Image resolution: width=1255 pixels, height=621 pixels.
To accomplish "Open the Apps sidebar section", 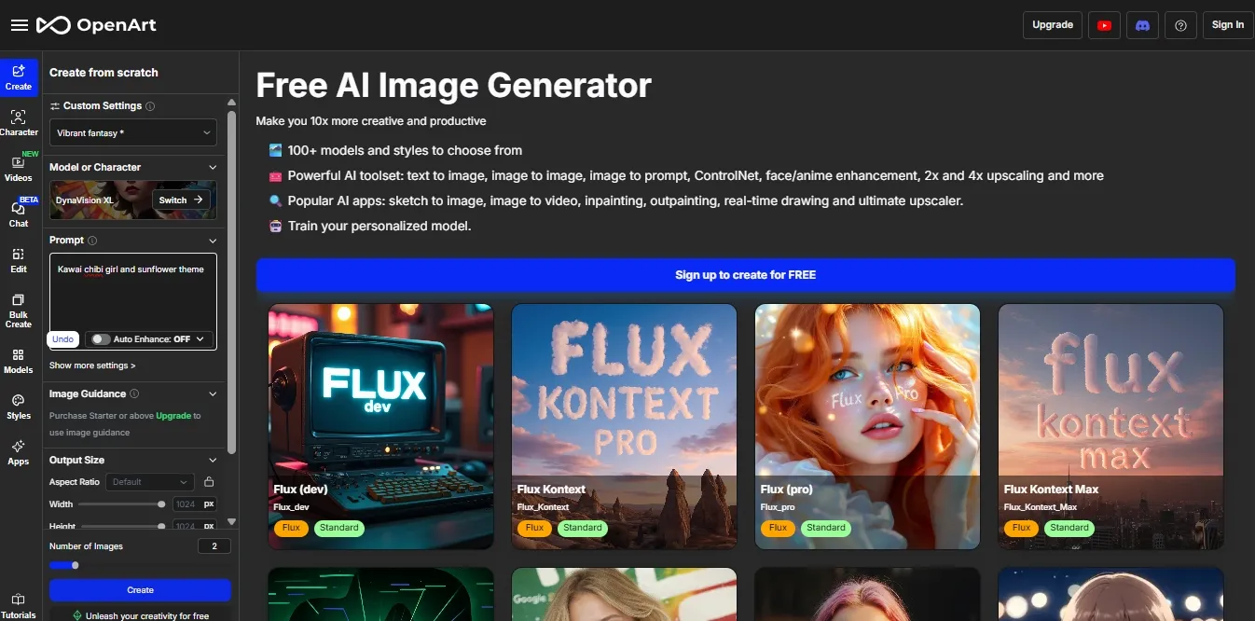I will [19, 453].
